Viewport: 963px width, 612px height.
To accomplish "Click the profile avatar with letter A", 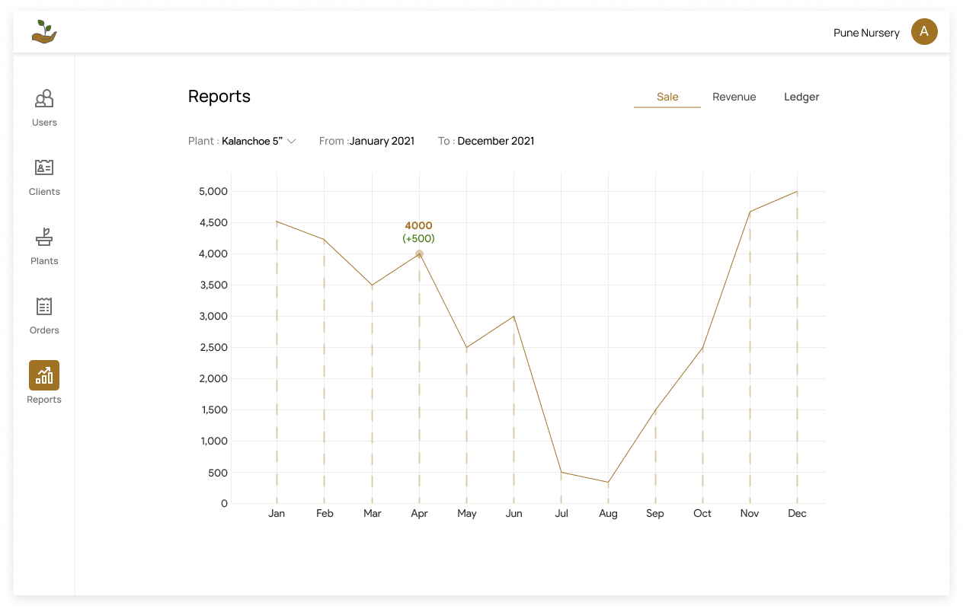I will pos(924,32).
